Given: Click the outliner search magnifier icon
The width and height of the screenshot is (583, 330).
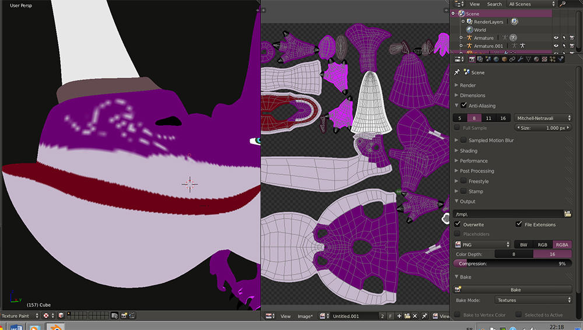Looking at the screenshot, I should pos(563,3).
